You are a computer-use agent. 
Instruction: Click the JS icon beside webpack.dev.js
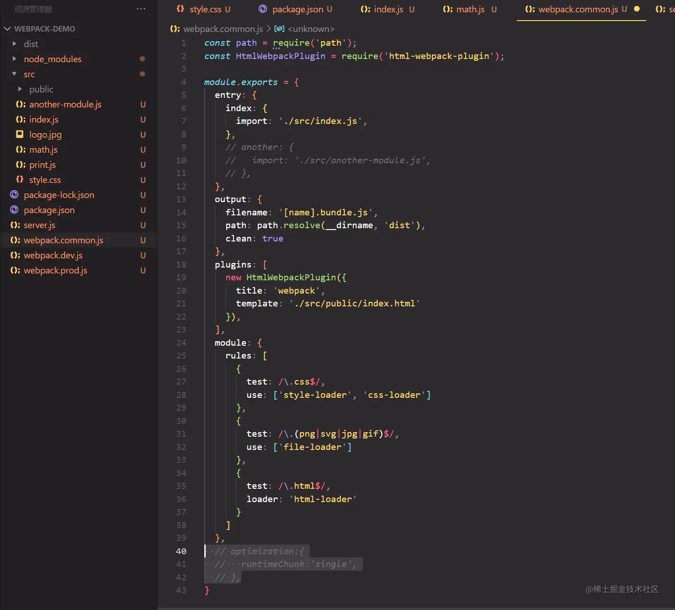(15, 255)
